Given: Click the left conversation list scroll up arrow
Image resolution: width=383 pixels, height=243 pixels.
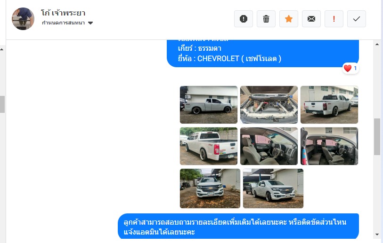Looking at the screenshot, I should pyautogui.click(x=2, y=49).
